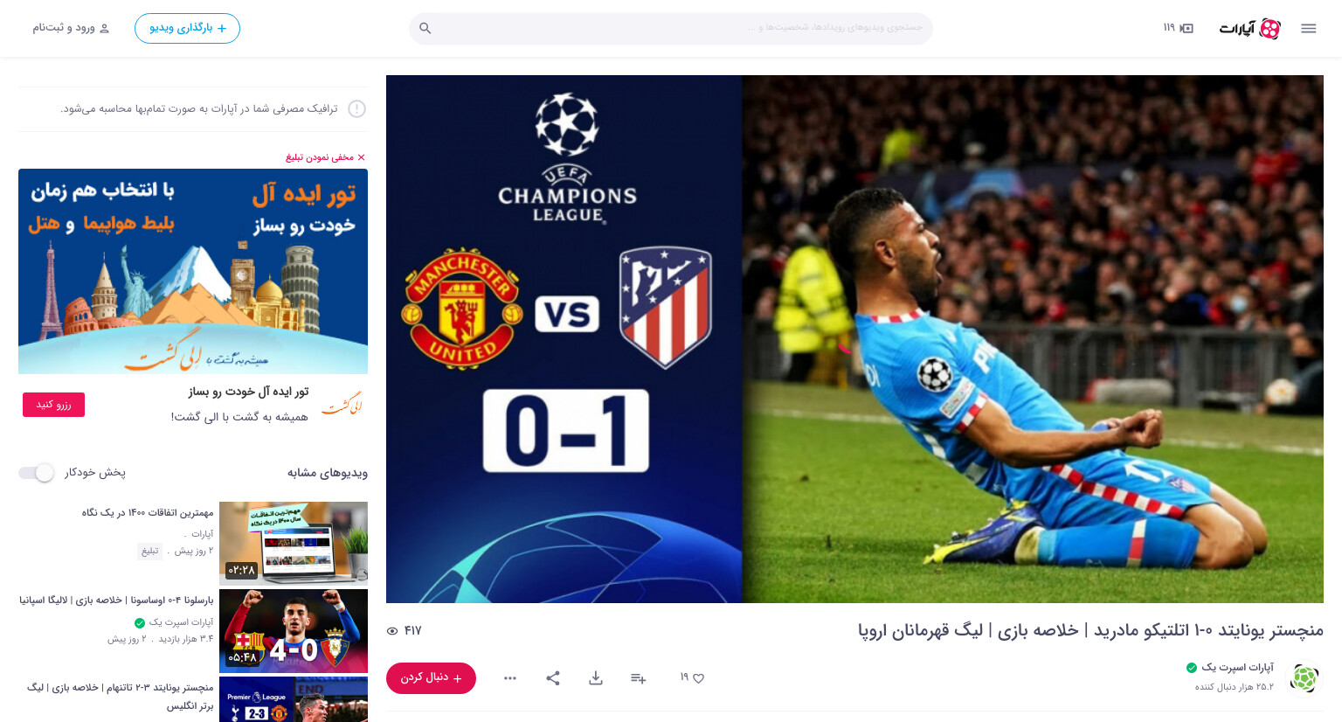The width and height of the screenshot is (1342, 722).
Task: Click the بارگذاری ویدیو upload button
Action: [x=187, y=28]
